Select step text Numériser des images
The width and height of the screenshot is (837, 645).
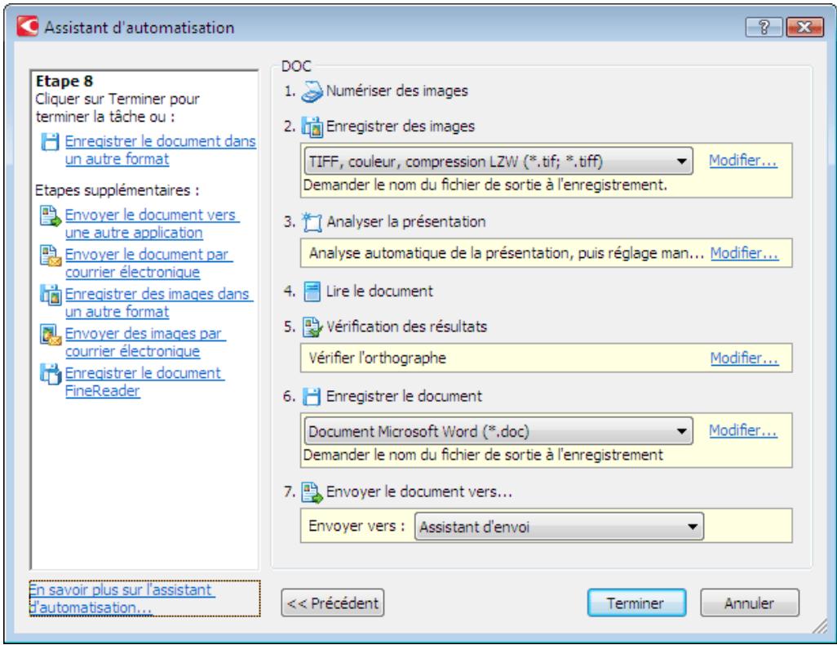397,91
